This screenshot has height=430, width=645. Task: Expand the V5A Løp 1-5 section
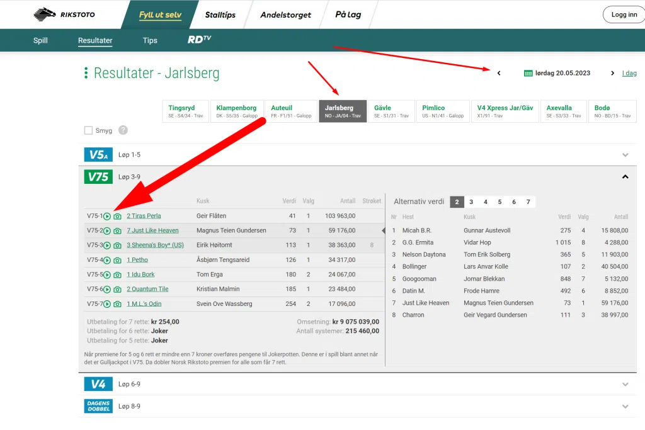pos(625,155)
